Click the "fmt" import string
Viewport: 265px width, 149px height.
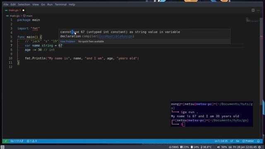tap(35, 29)
